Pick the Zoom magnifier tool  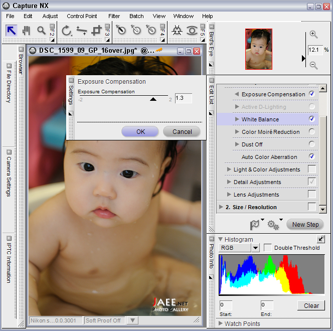tap(41, 31)
